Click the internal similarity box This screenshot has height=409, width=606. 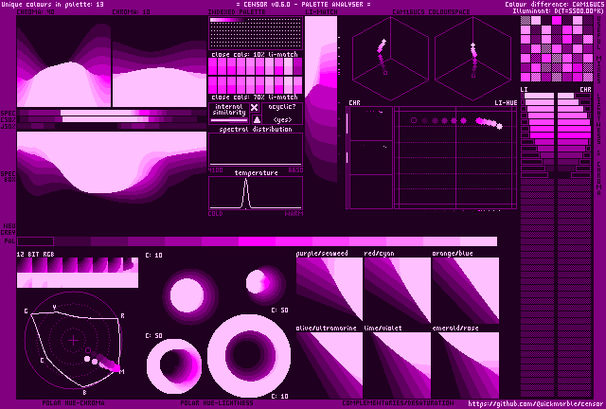228,112
